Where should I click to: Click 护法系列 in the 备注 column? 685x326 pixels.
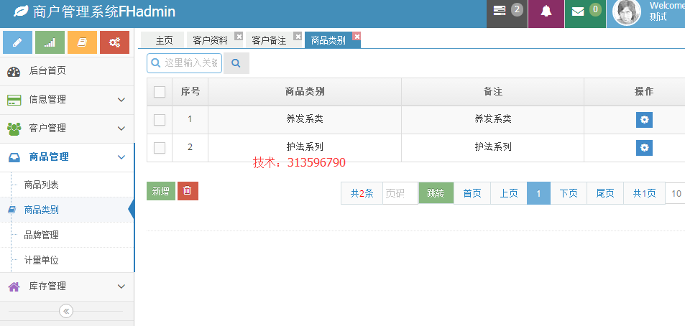[x=493, y=146]
